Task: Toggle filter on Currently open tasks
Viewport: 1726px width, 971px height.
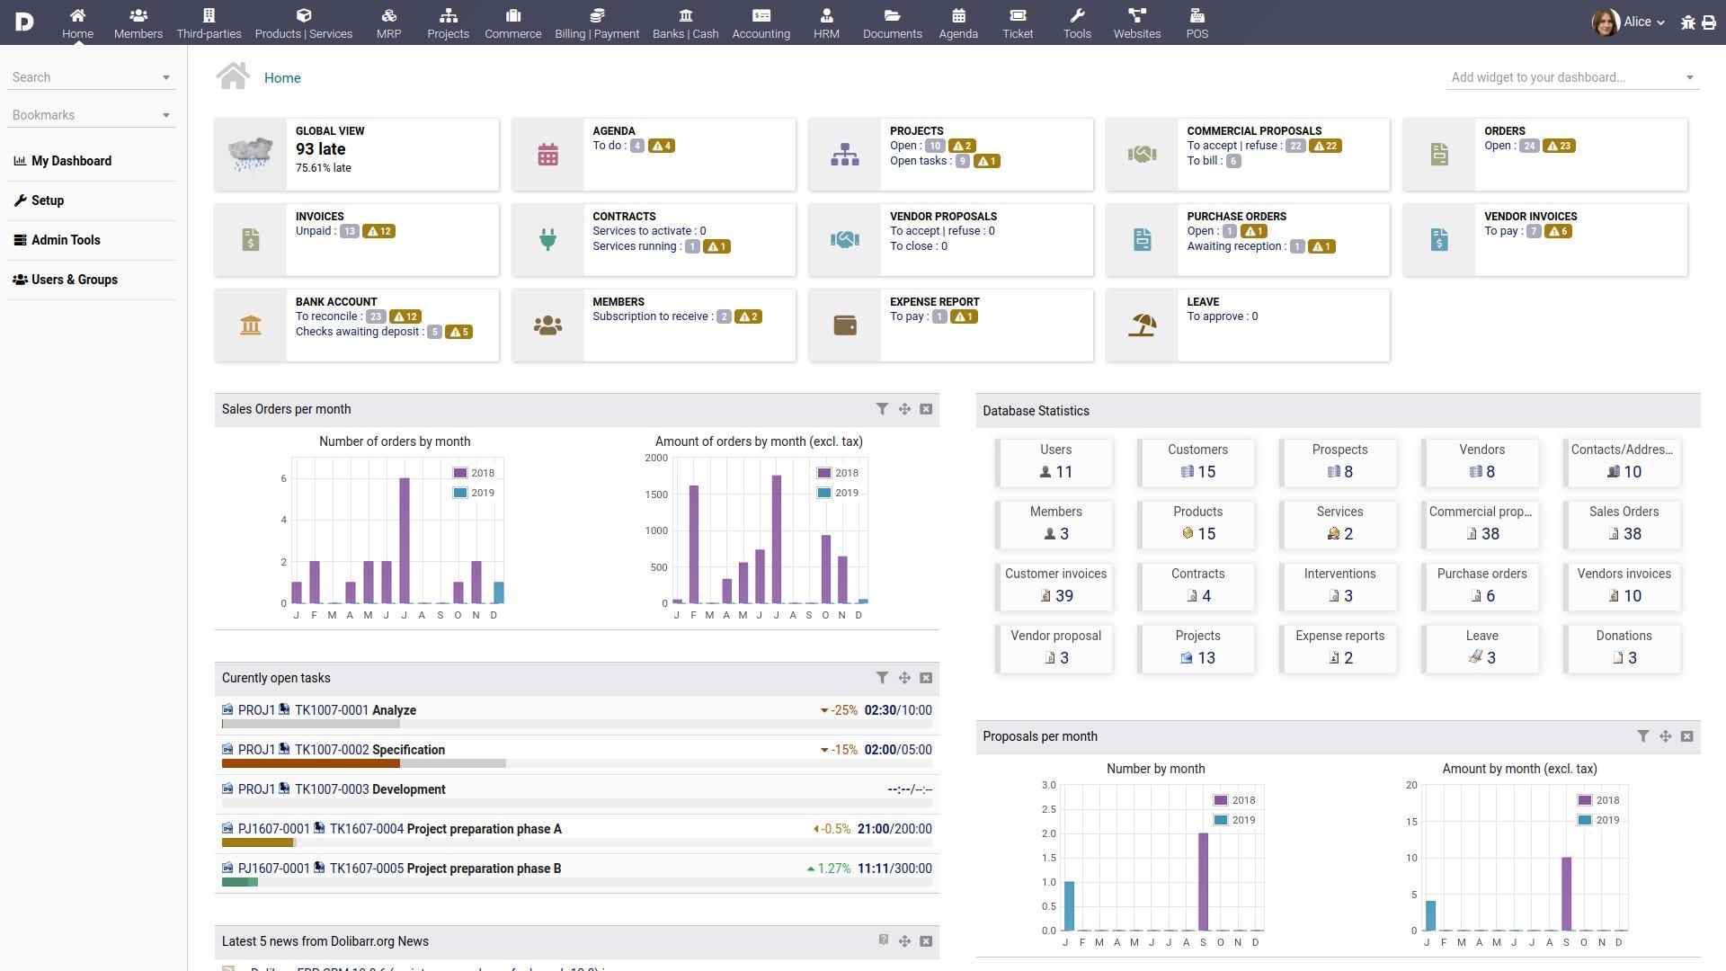Action: click(x=882, y=677)
